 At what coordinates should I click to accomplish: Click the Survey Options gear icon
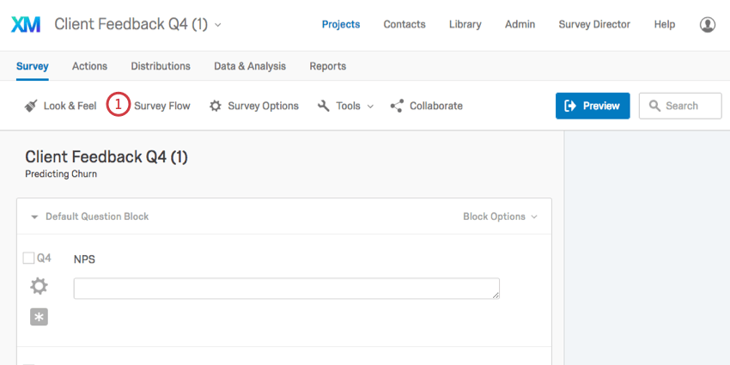pyautogui.click(x=216, y=106)
